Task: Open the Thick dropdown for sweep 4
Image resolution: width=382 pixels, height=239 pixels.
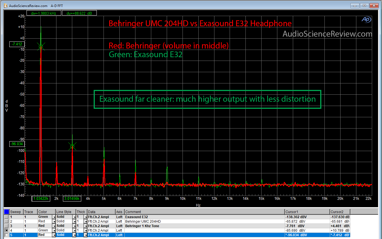Action: (85, 230)
